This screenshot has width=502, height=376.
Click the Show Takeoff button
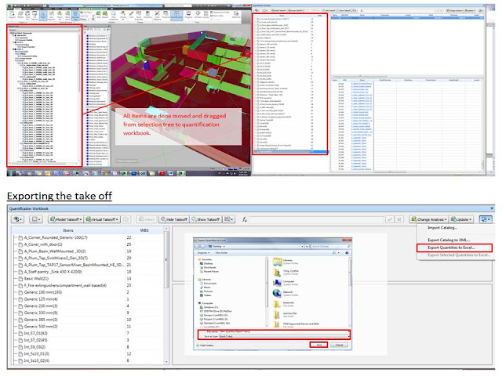(206, 219)
